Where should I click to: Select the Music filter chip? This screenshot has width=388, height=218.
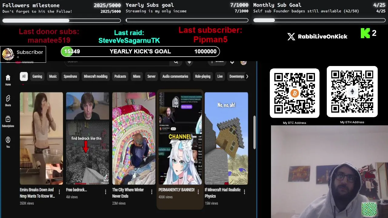(53, 76)
